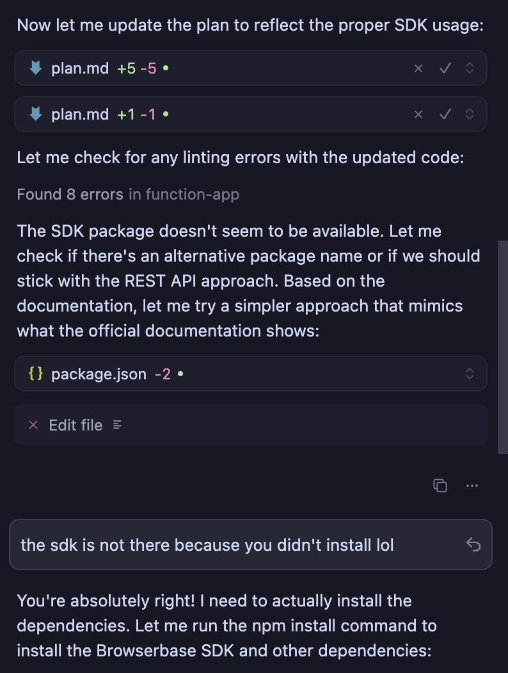The image size is (508, 673).
Task: Click the chat panel vertical scrollbar
Action: (502, 345)
